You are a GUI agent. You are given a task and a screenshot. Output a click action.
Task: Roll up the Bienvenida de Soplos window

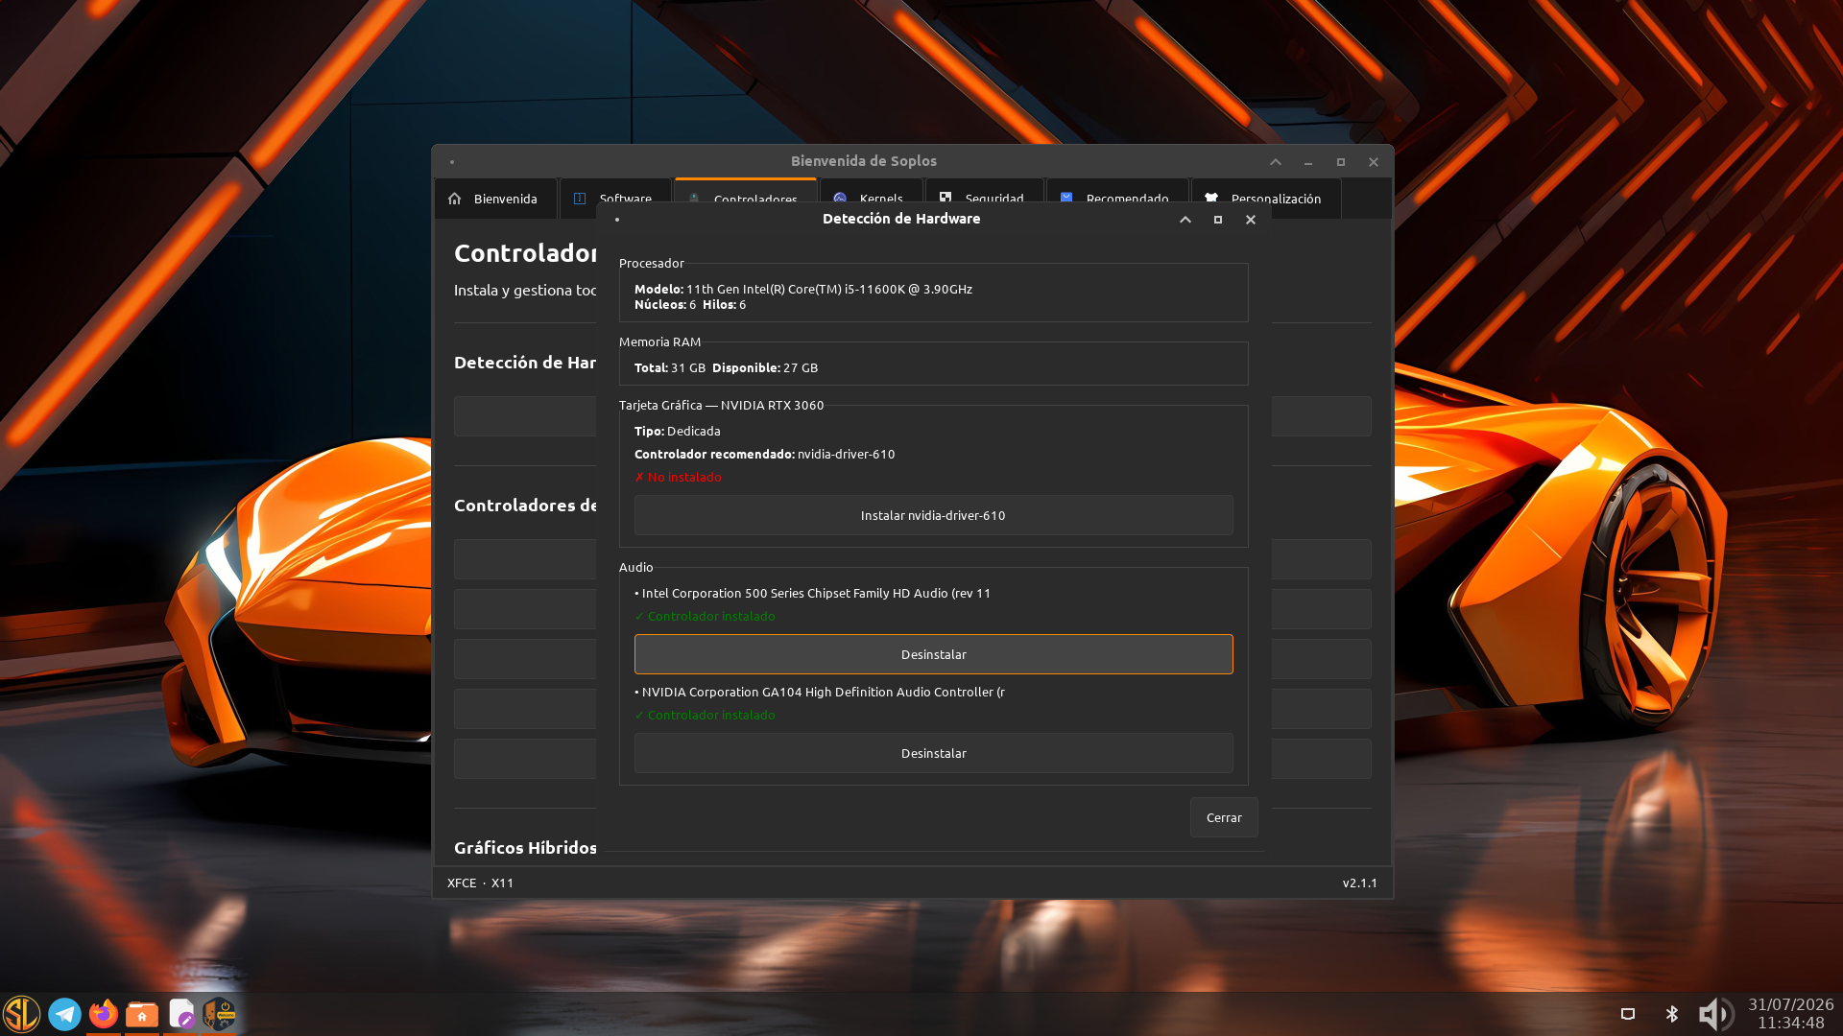(1276, 162)
